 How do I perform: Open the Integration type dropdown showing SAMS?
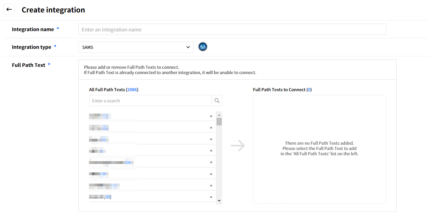pos(136,47)
